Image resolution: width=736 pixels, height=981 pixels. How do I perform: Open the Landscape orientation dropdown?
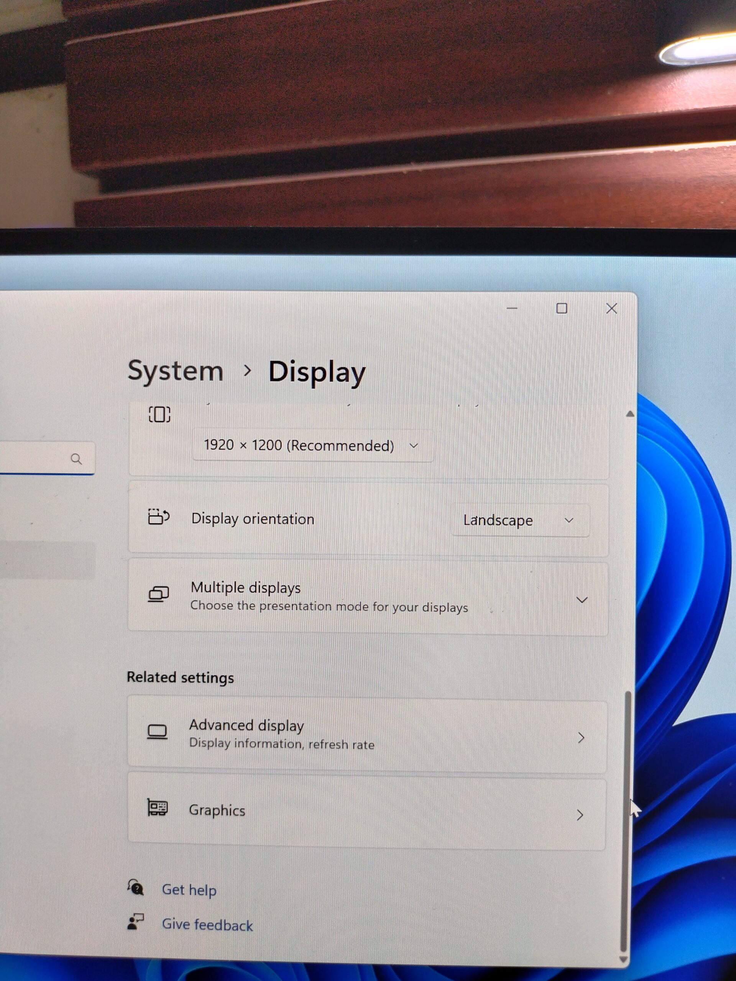click(x=520, y=520)
